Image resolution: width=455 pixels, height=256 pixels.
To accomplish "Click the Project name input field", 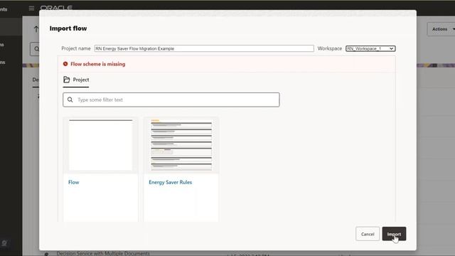I will click(x=204, y=48).
